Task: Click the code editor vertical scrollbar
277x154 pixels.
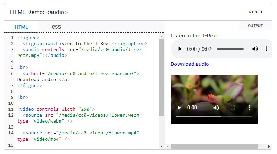Action: click(x=161, y=77)
